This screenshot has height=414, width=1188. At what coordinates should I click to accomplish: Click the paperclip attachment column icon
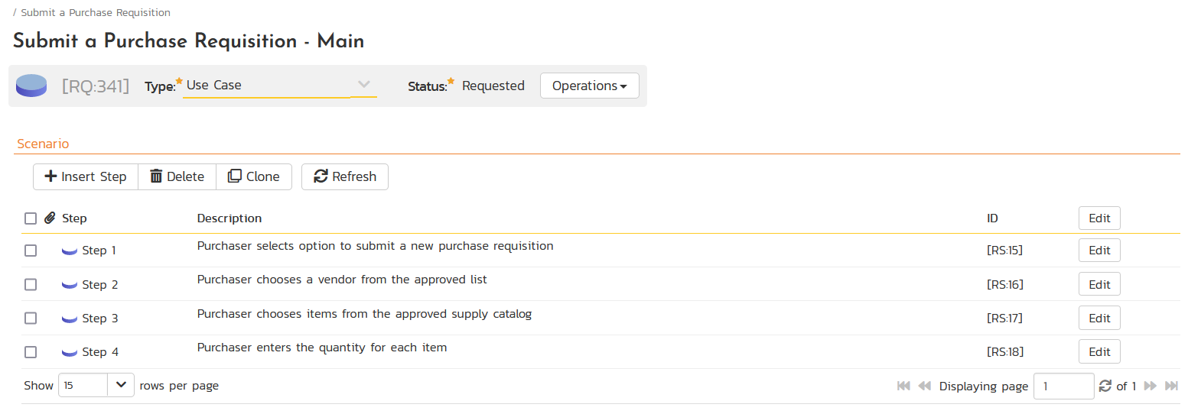[50, 218]
